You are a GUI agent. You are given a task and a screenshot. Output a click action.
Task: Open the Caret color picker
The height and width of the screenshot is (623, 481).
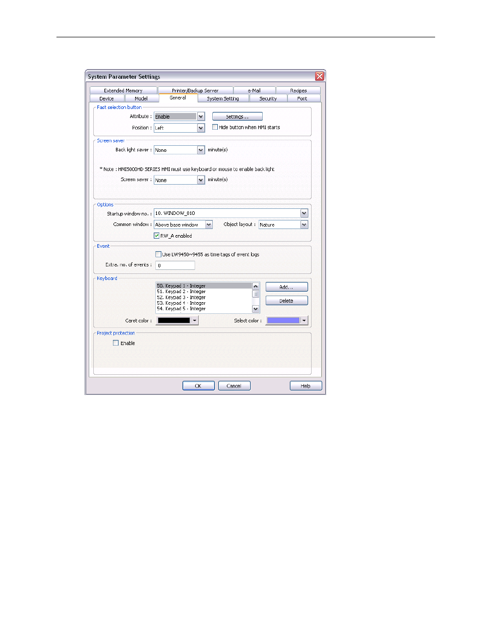pyautogui.click(x=177, y=320)
